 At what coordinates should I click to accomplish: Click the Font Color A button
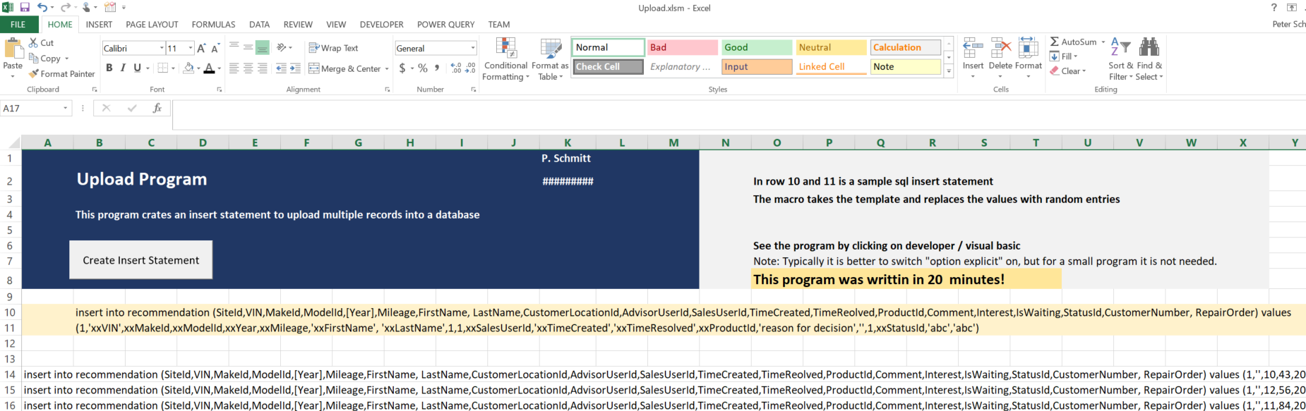pos(209,68)
